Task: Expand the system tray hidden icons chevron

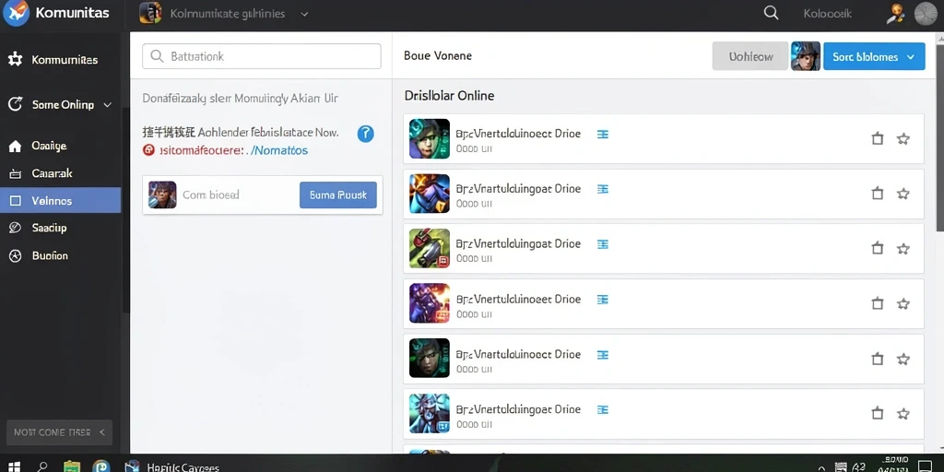Action: [820, 467]
